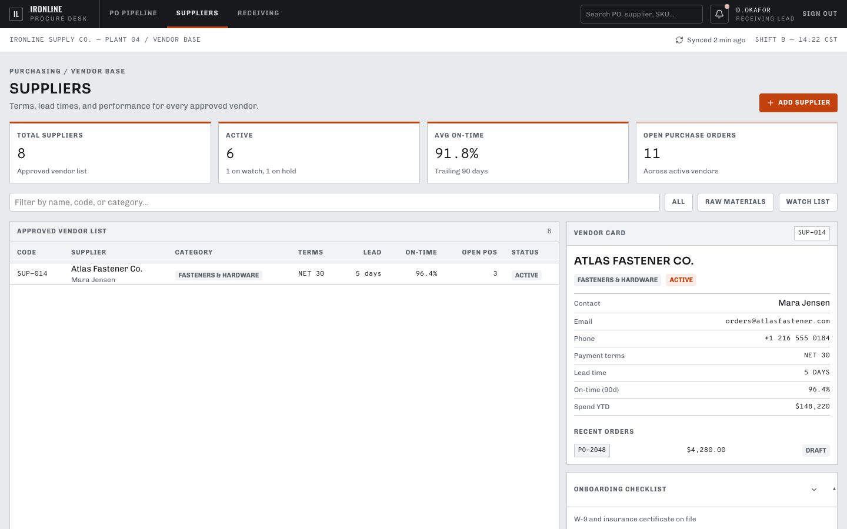The image size is (847, 529).
Task: Filter by Raw Materials
Action: point(735,202)
